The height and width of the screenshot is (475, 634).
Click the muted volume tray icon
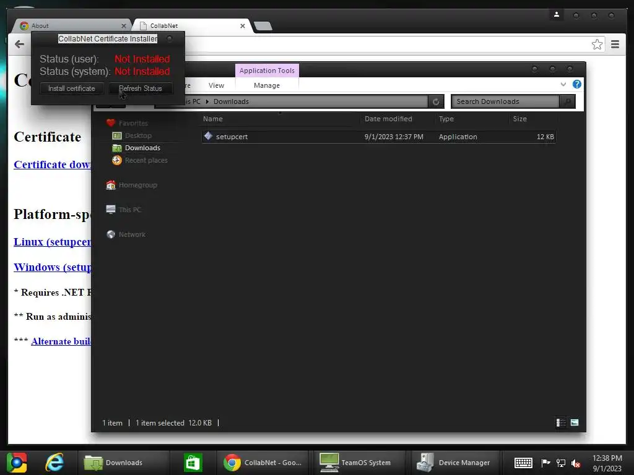coord(576,463)
